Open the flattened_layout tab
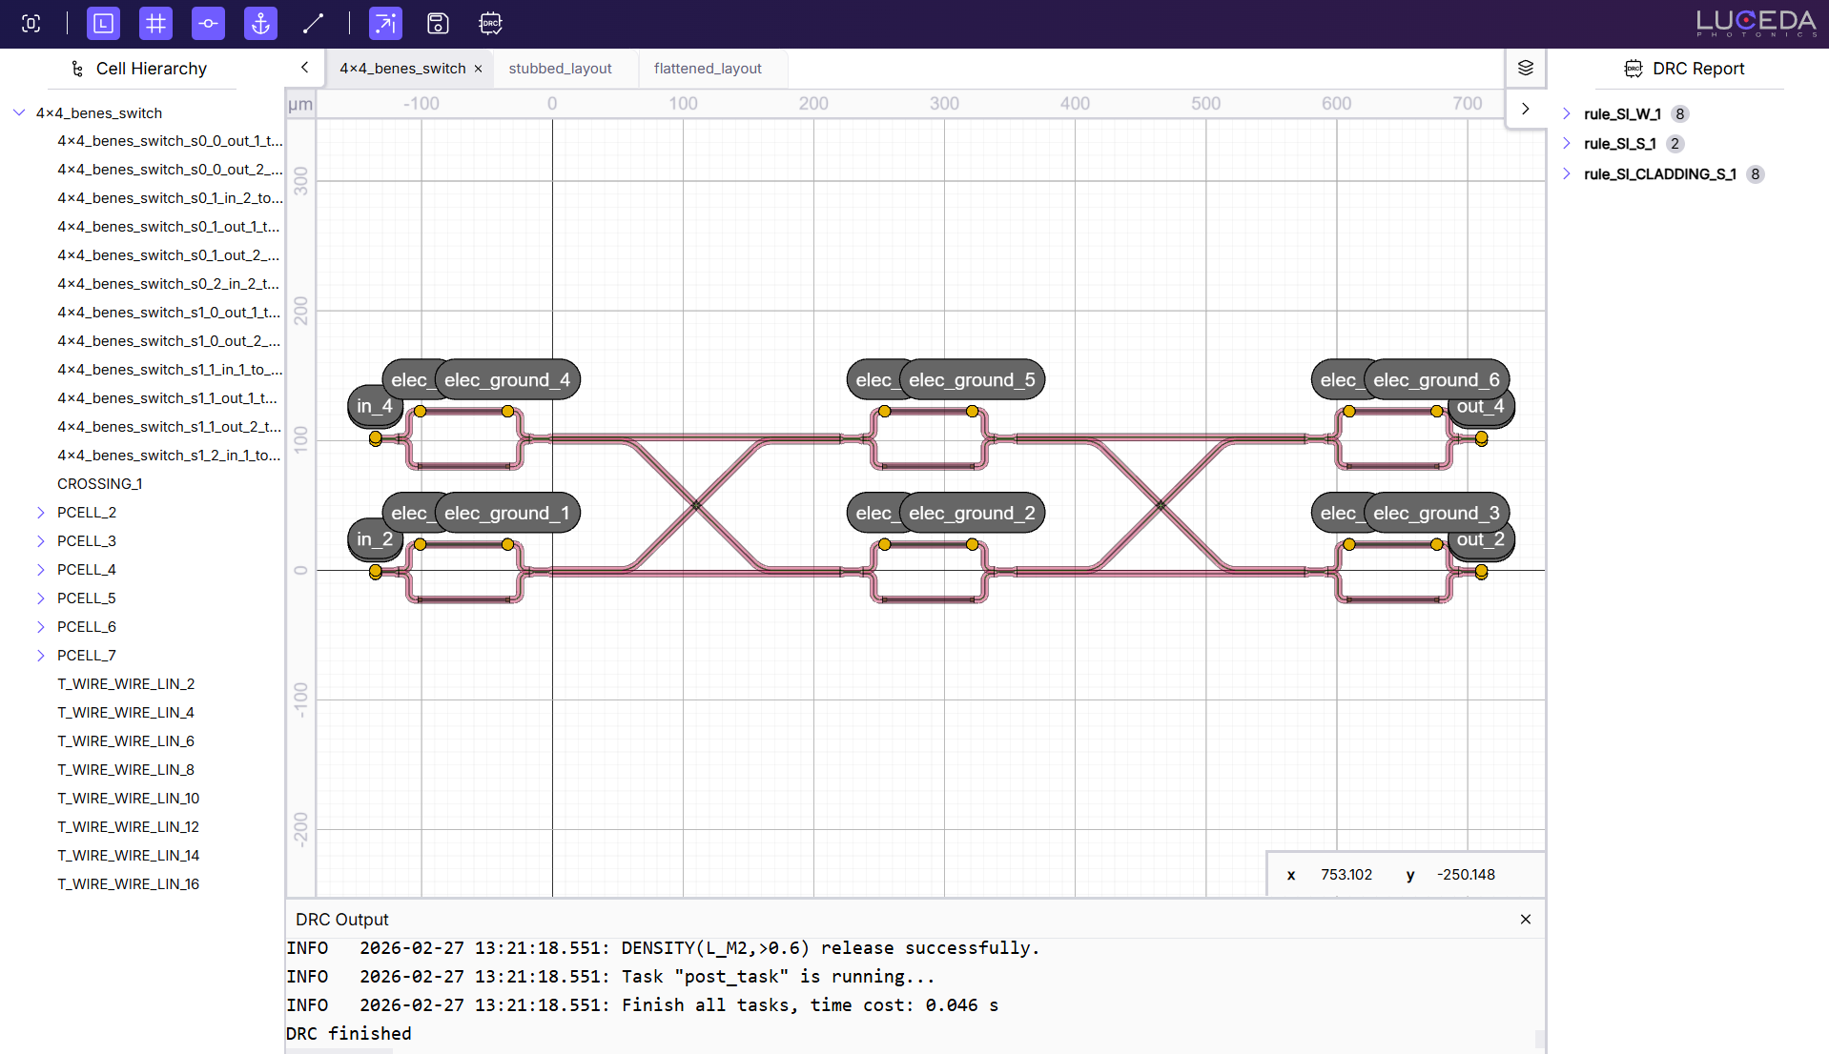The height and width of the screenshot is (1054, 1829). (708, 69)
